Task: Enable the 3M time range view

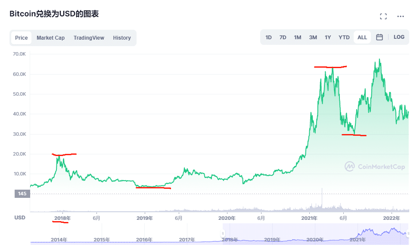Action: click(313, 37)
